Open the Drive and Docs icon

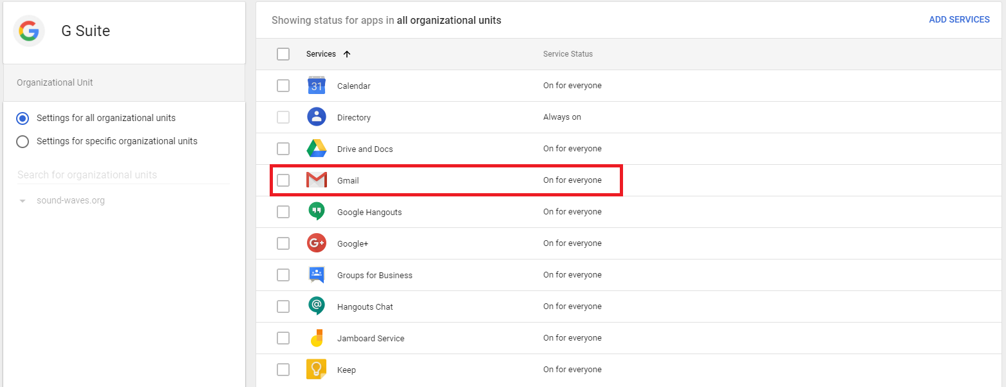(317, 149)
